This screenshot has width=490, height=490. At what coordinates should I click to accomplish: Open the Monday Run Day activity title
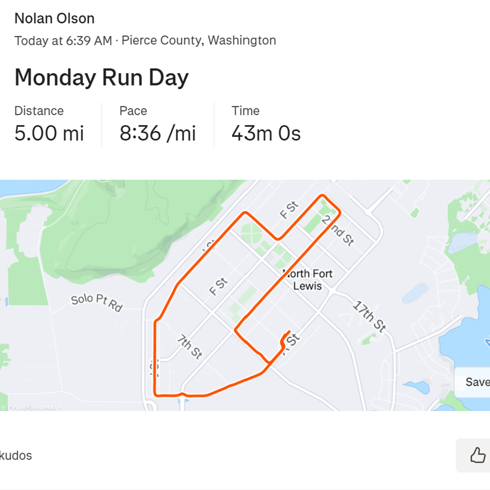coord(102,77)
